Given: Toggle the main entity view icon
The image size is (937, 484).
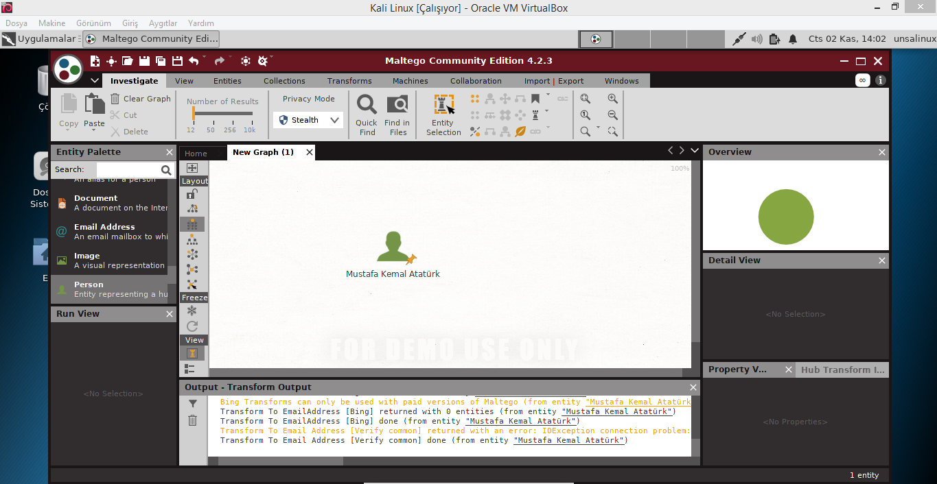Looking at the screenshot, I should [x=192, y=354].
